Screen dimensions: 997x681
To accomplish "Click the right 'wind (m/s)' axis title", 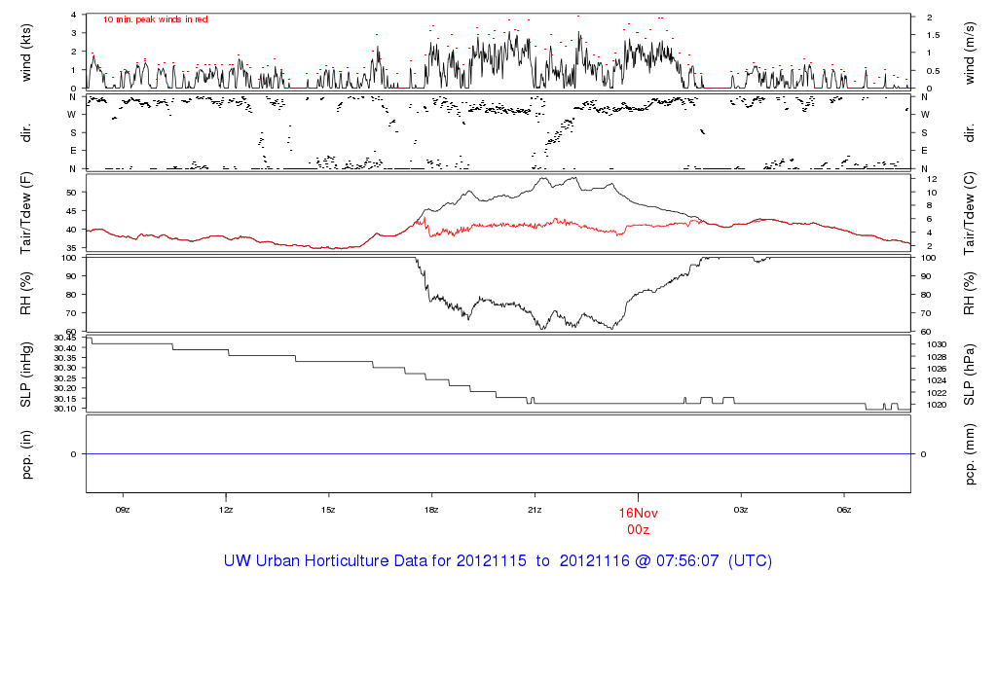I will pyautogui.click(x=969, y=53).
